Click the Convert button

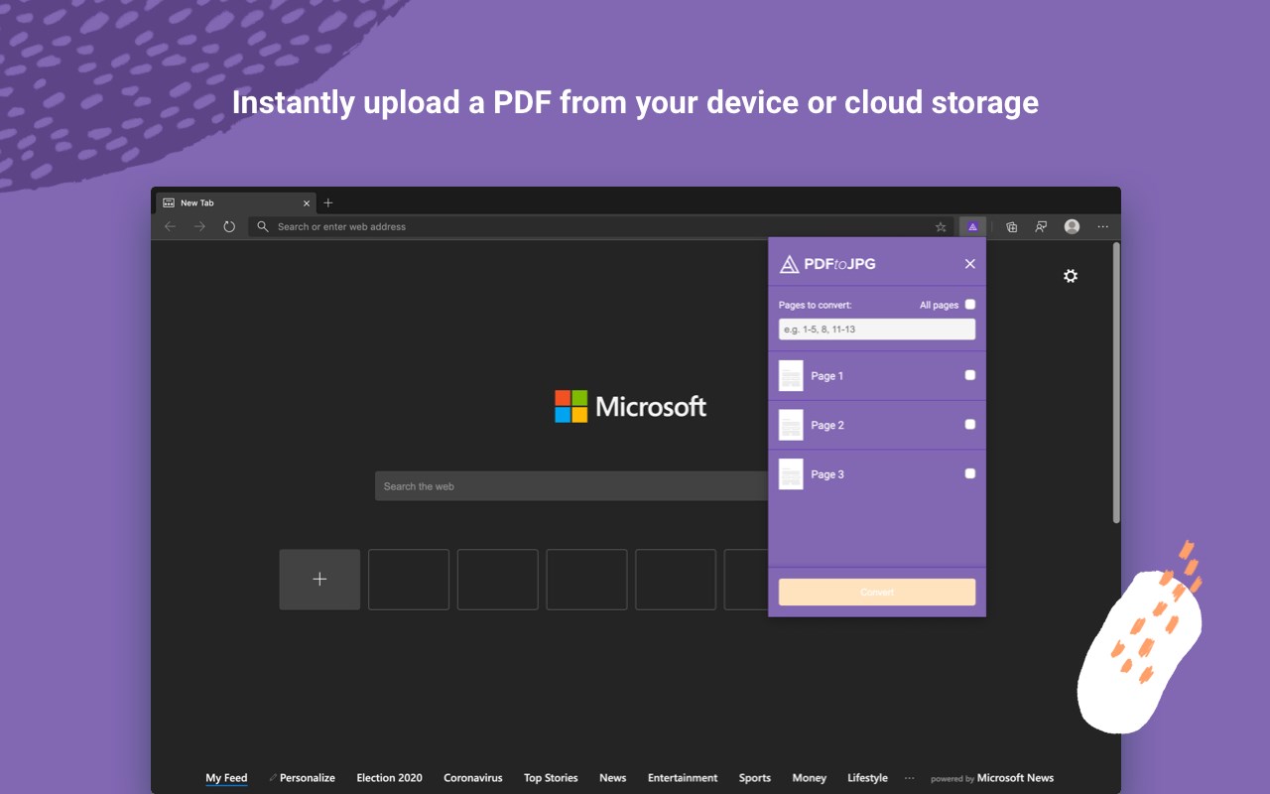pos(877,593)
